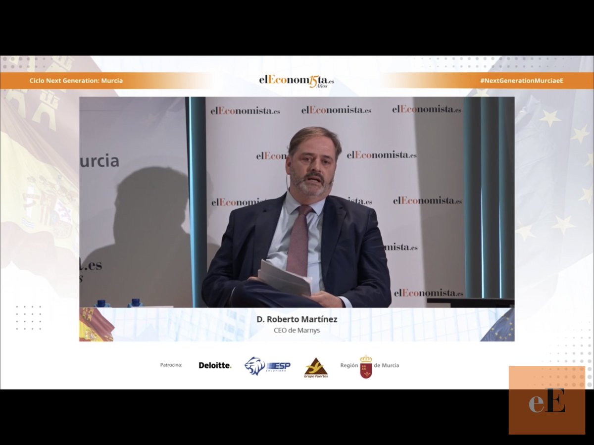The width and height of the screenshot is (594, 445).
Task: Click the caption 'CEO de Marnys'
Action: coord(297,330)
